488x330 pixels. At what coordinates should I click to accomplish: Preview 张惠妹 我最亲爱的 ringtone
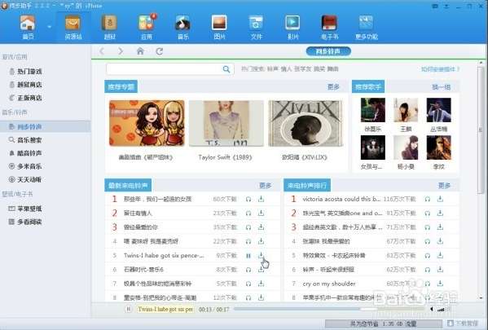[x=428, y=241]
